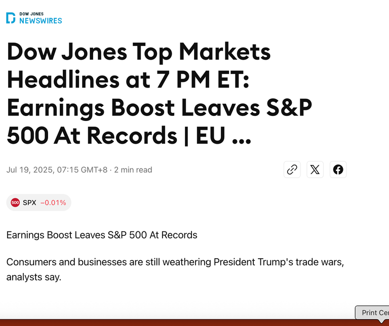Image resolution: width=389 pixels, height=326 pixels.
Task: Share the article on X
Action: [x=315, y=170]
